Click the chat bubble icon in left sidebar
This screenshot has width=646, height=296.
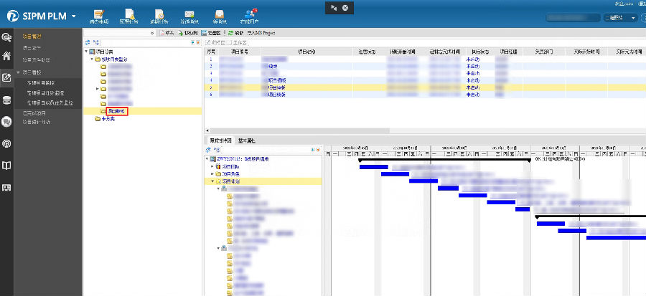point(7,122)
